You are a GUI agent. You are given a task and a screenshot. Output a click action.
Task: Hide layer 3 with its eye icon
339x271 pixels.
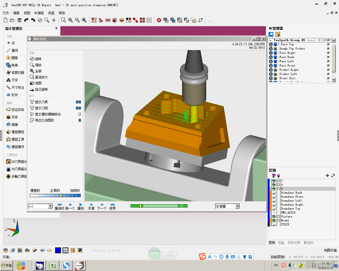click(274, 181)
